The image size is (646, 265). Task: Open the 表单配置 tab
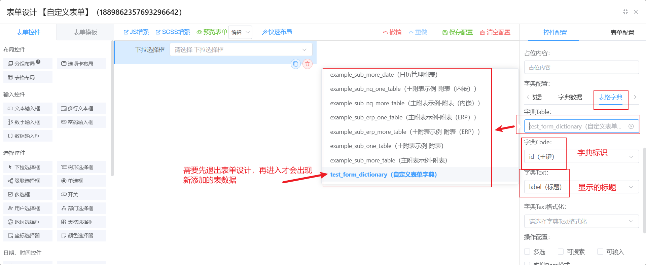[622, 33]
